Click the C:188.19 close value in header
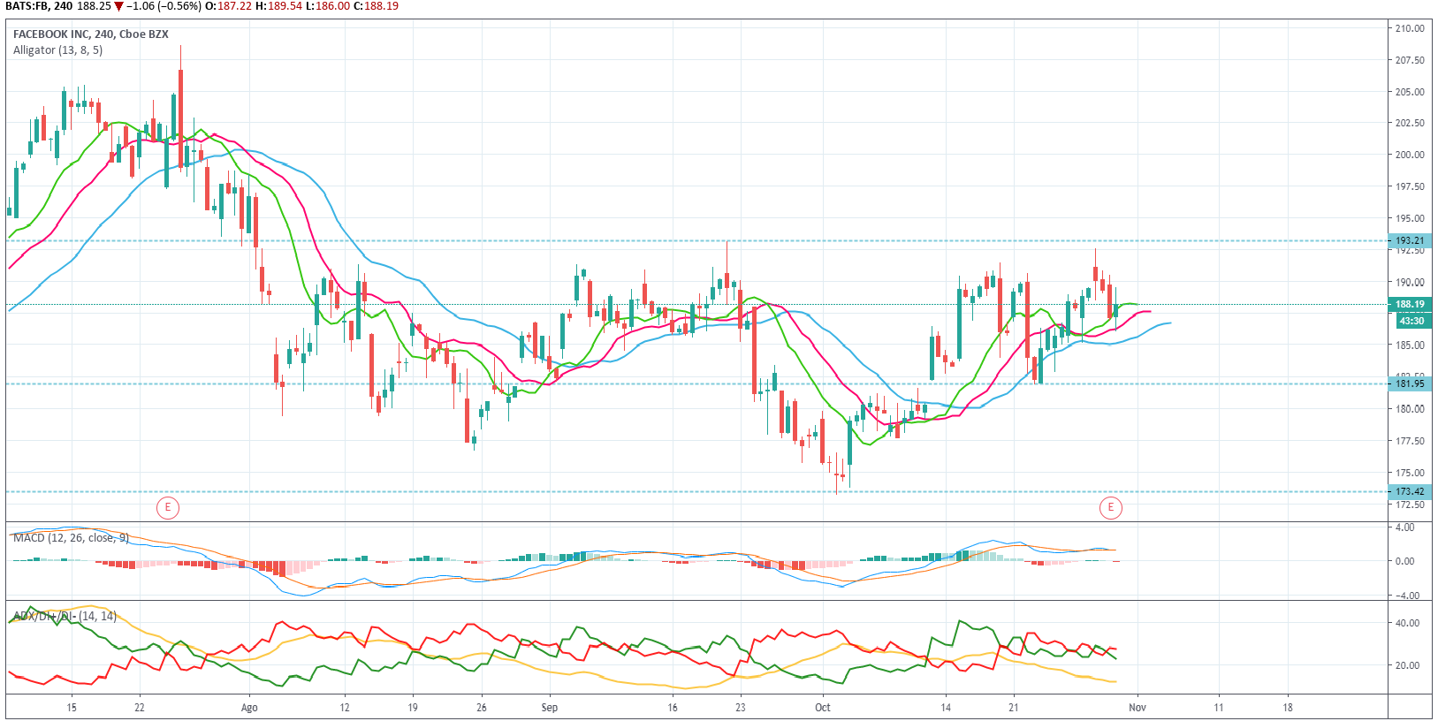 point(376,6)
